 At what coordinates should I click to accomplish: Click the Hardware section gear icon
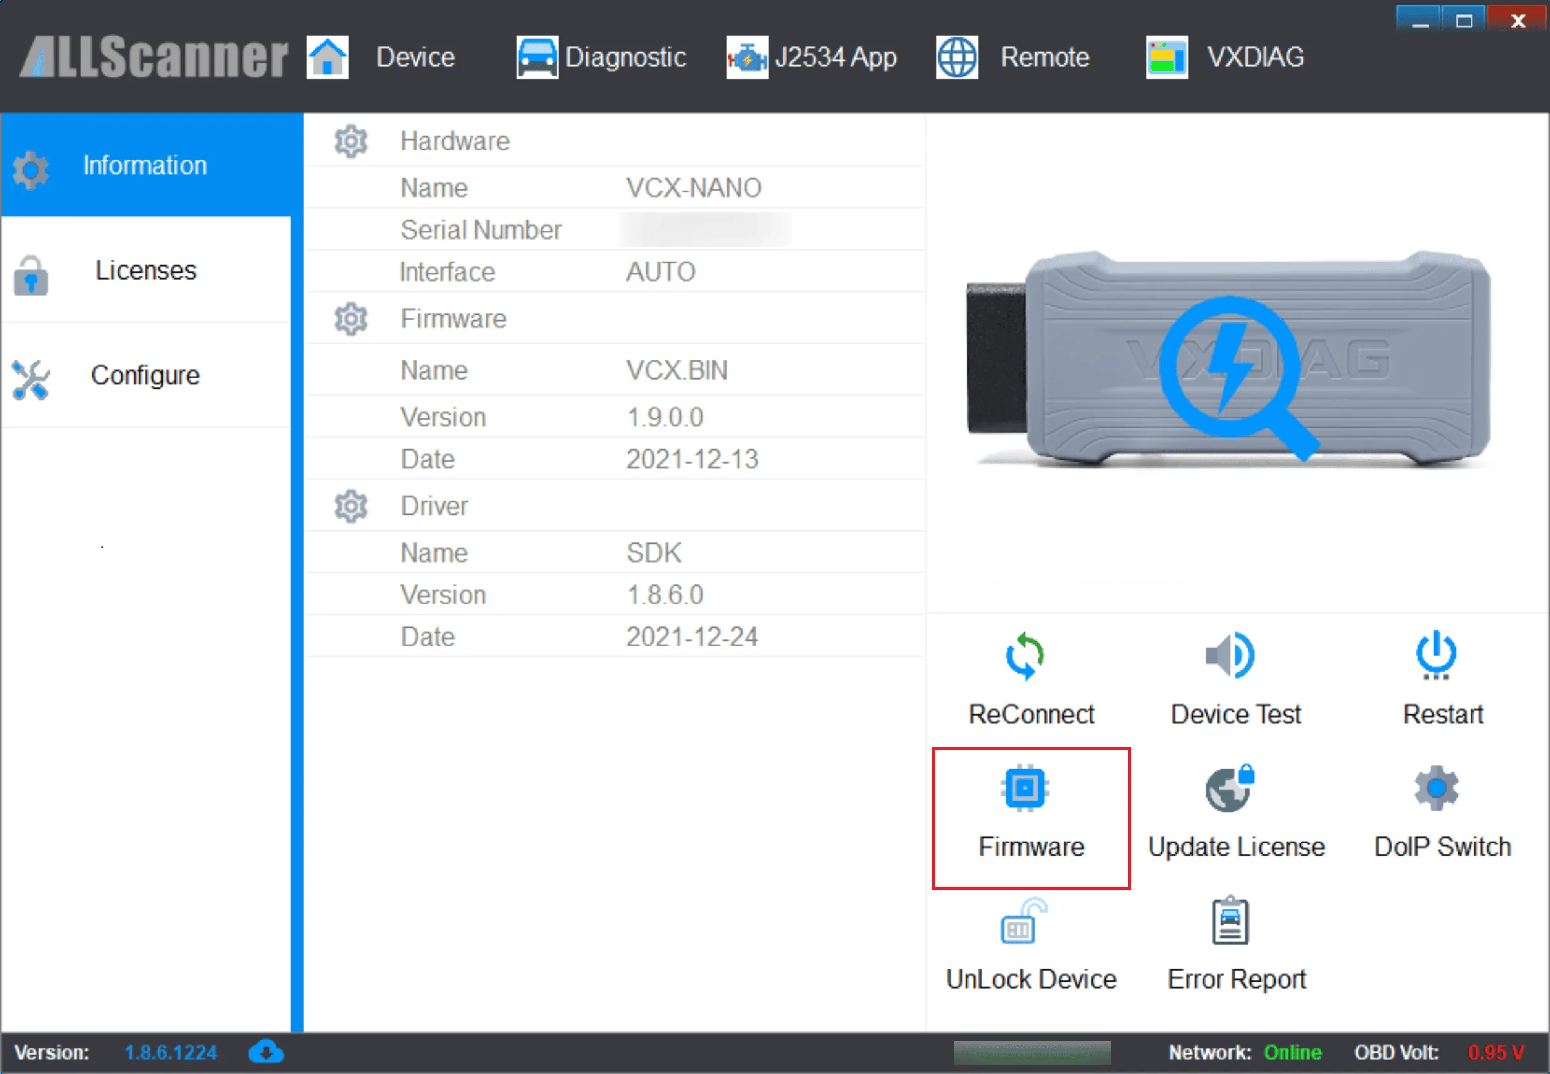click(x=351, y=141)
